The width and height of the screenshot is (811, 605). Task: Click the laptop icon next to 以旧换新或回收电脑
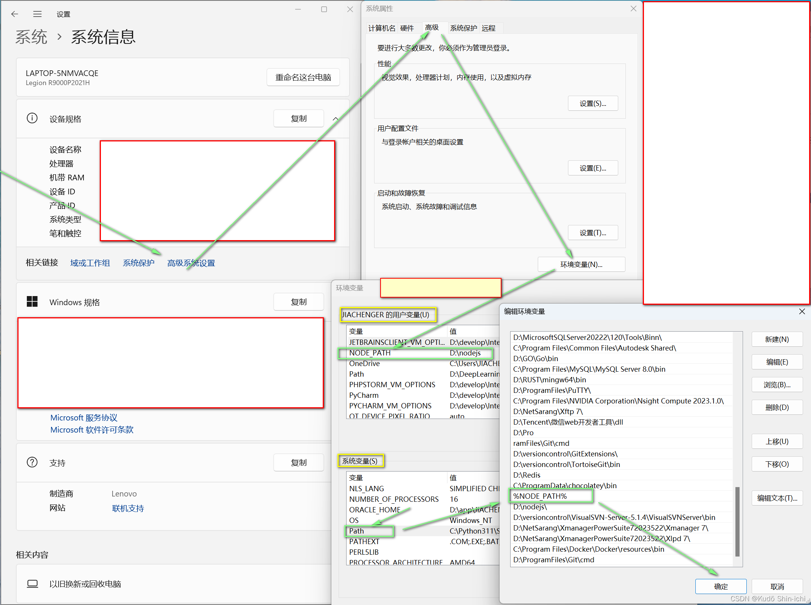pos(33,584)
